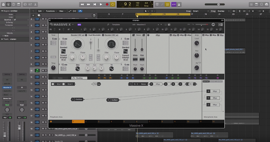The width and height of the screenshot is (270, 142).
Task: Solo track 20 fsc_kit05 vox2 S button
Action: coord(46,135)
